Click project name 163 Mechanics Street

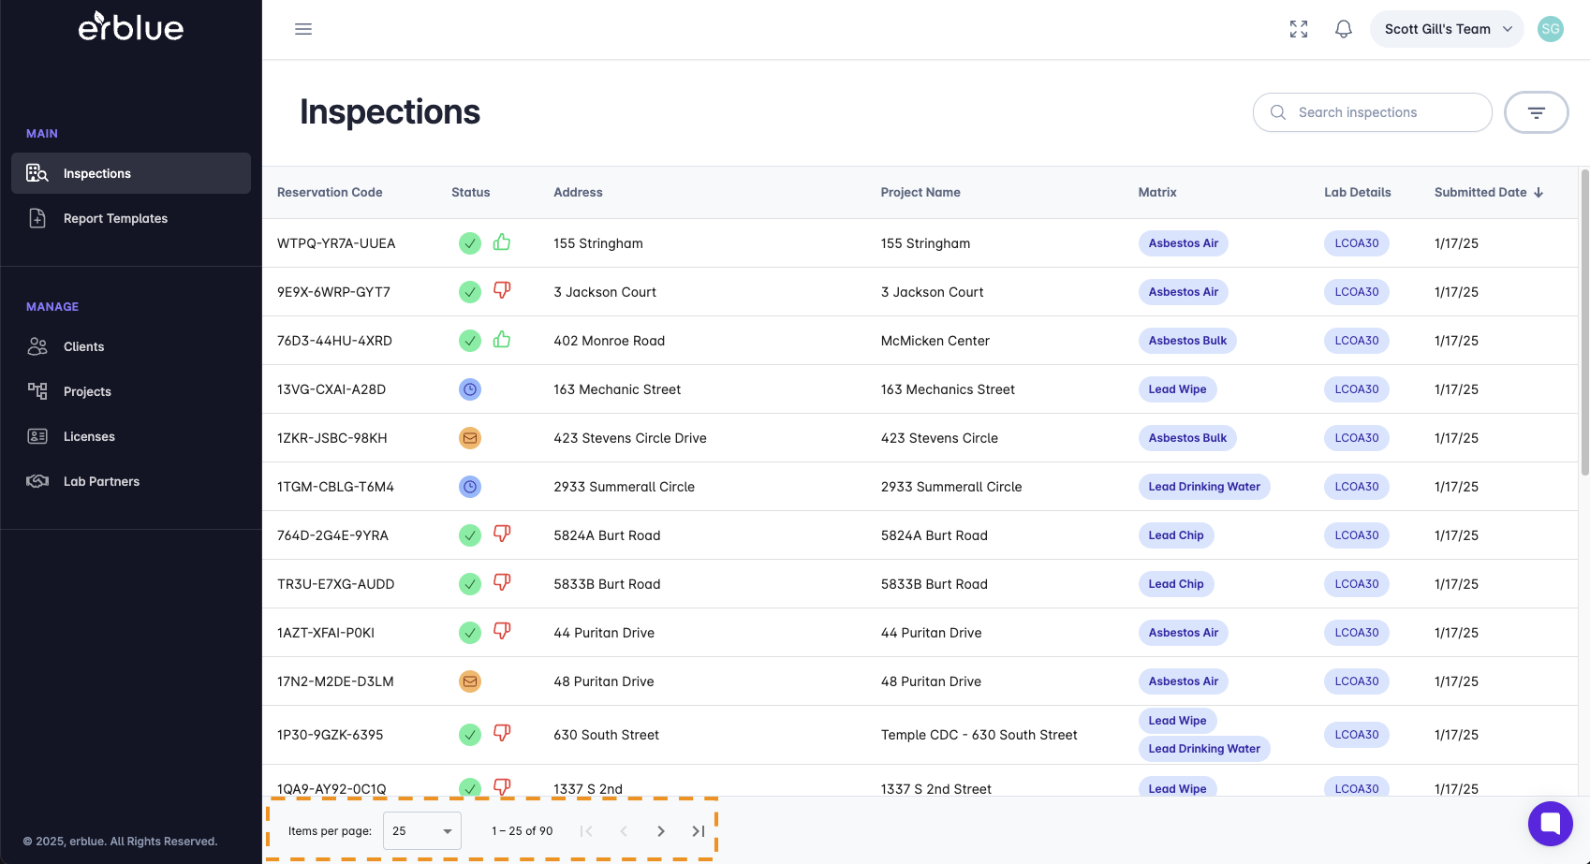click(948, 389)
